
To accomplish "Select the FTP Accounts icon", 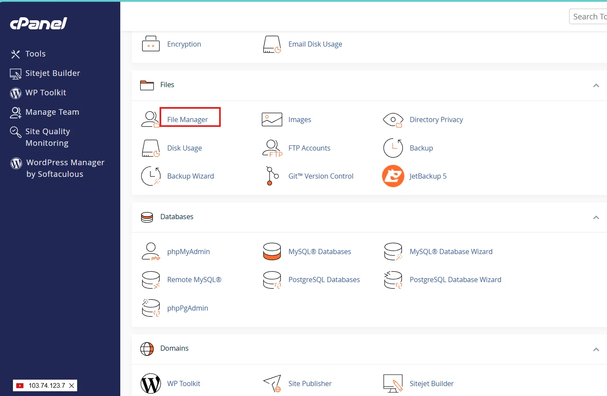I will [272, 148].
